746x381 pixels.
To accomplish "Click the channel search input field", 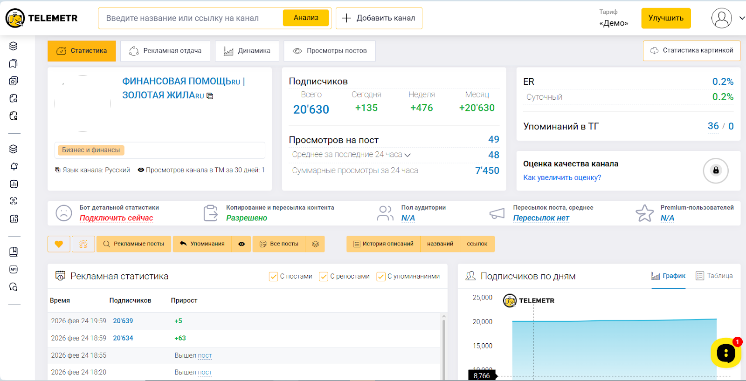I will (191, 18).
